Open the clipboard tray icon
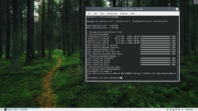Image resolution: width=198 pixels, height=111 pixels. (x=176, y=110)
